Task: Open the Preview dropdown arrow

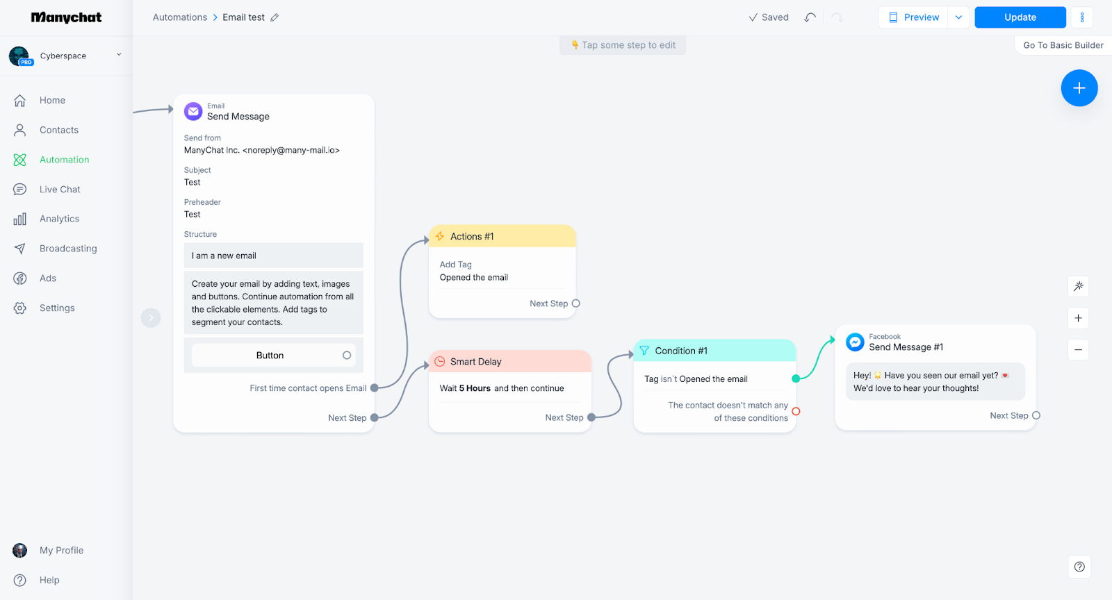Action: 958,17
